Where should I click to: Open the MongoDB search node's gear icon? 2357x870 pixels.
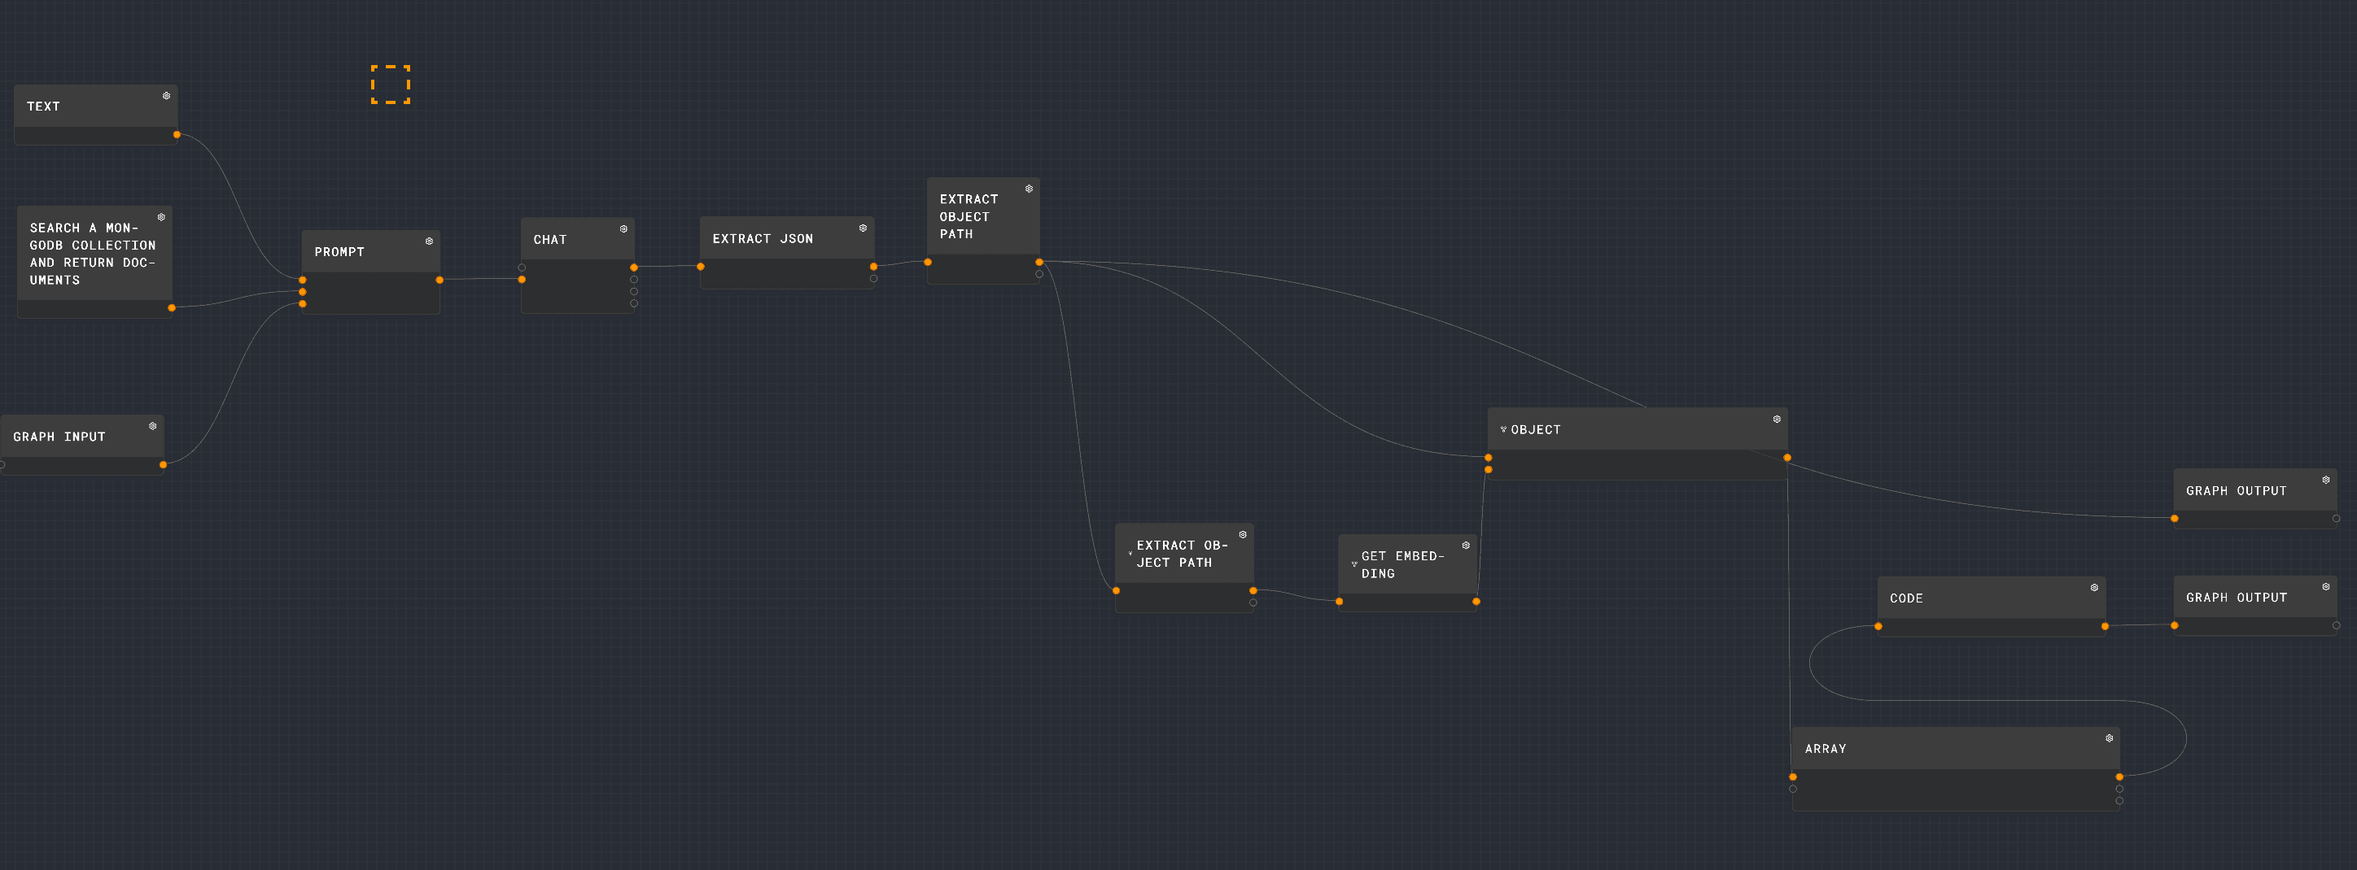pyautogui.click(x=161, y=218)
